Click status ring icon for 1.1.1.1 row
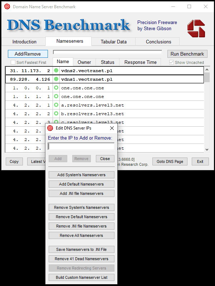The height and width of the screenshot is (286, 215). pos(56,96)
